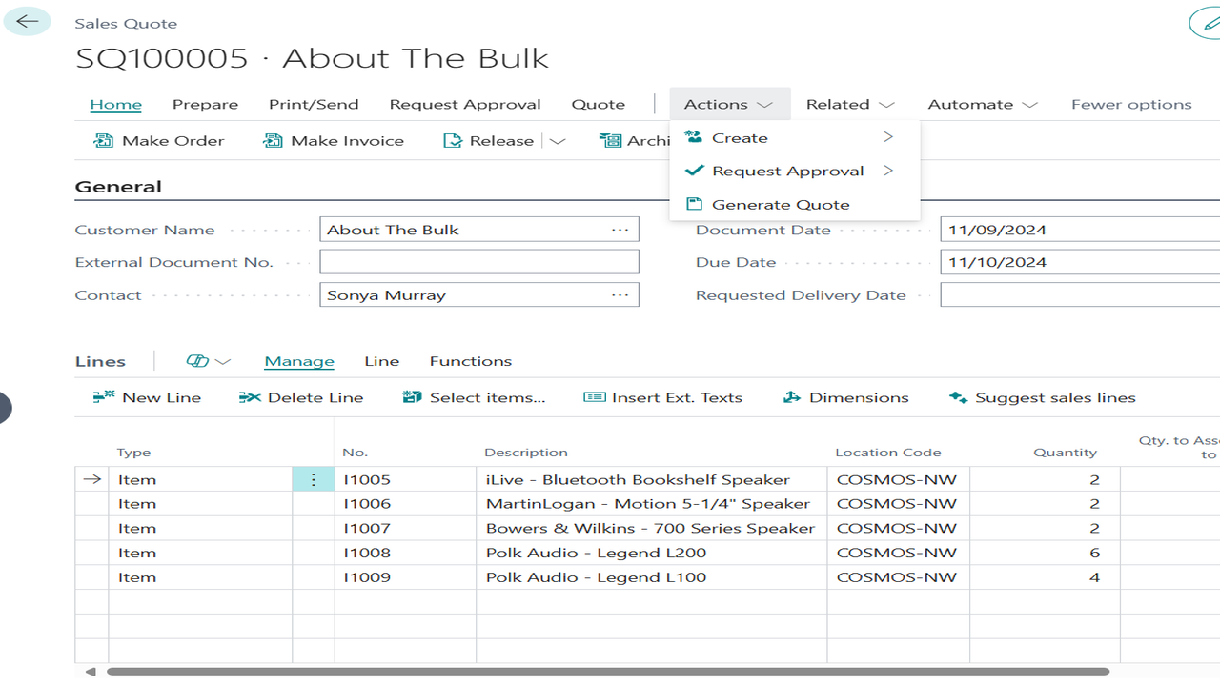Collapse the Lines section heading

[x=100, y=361]
